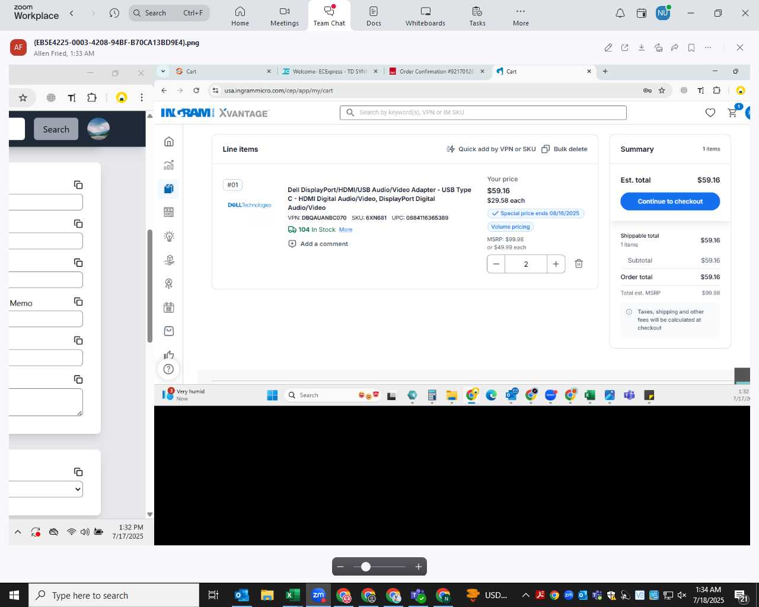Open Zoom history clock icon
Screen dimensions: 759x607
[x=114, y=13]
